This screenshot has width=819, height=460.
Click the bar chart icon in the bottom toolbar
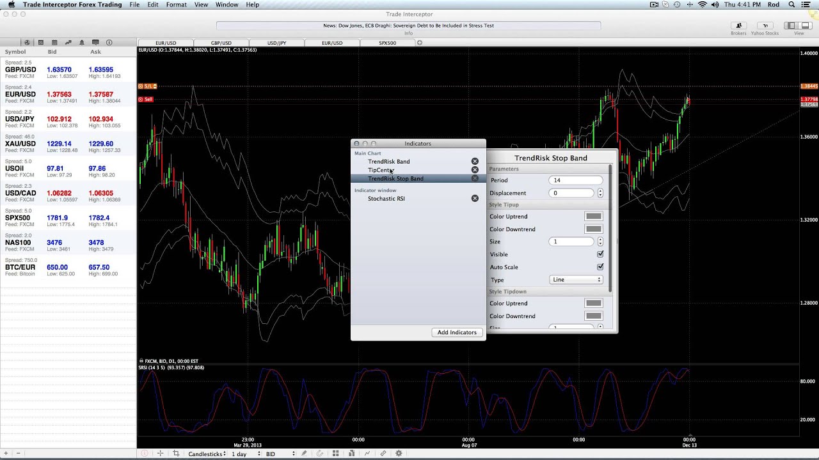coord(351,454)
